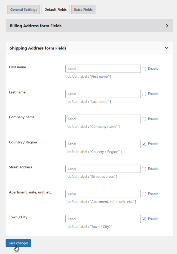Focus the Apartment, suite, unit label input
177x254 pixels.
(103, 194)
